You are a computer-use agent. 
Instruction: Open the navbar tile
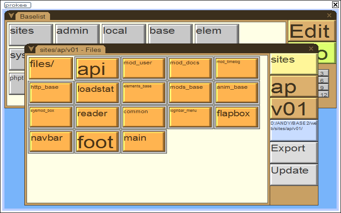tap(50, 141)
